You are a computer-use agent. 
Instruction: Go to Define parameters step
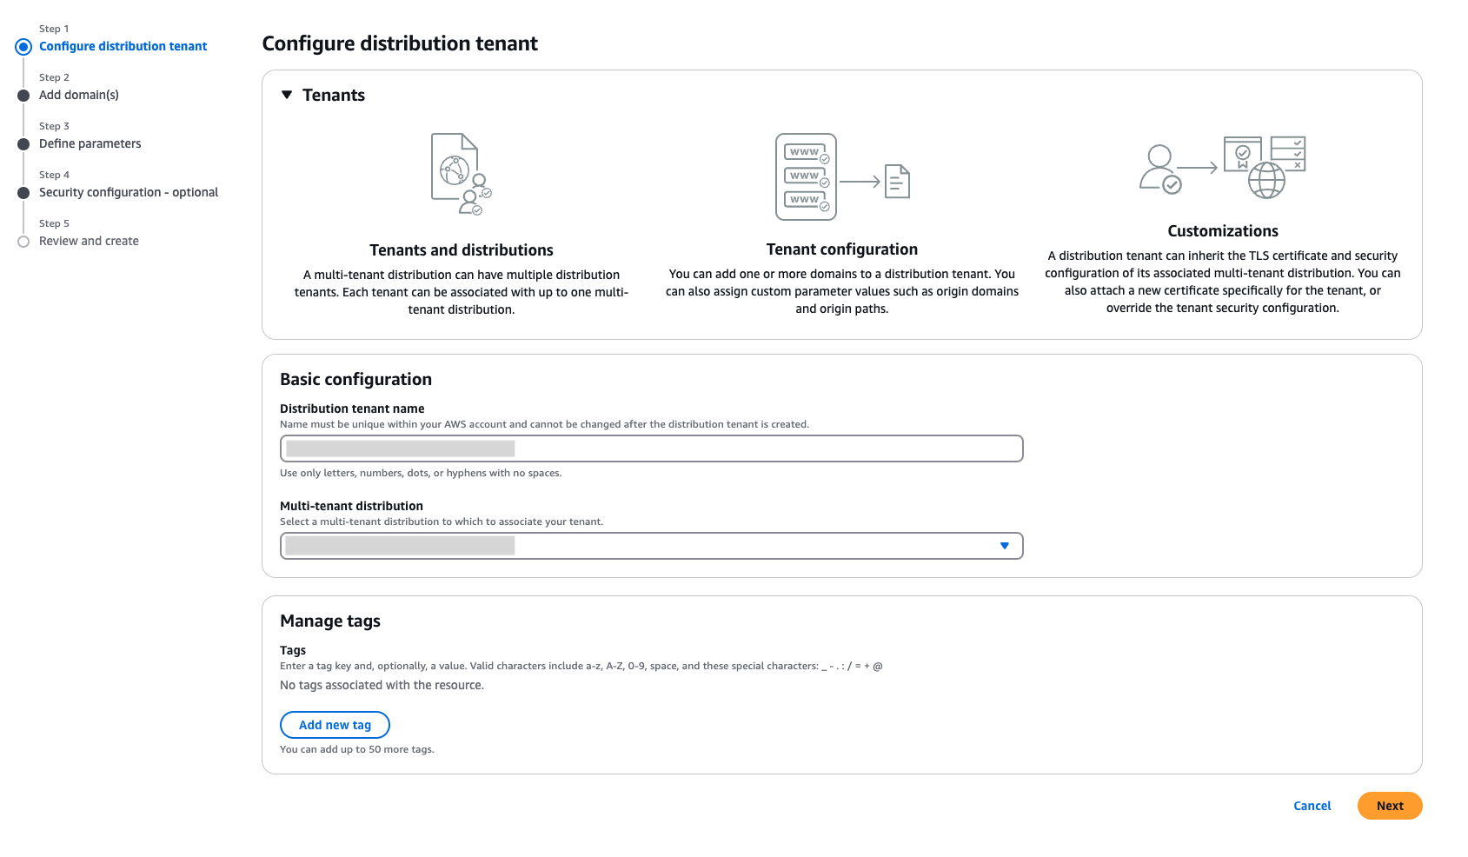(x=90, y=143)
